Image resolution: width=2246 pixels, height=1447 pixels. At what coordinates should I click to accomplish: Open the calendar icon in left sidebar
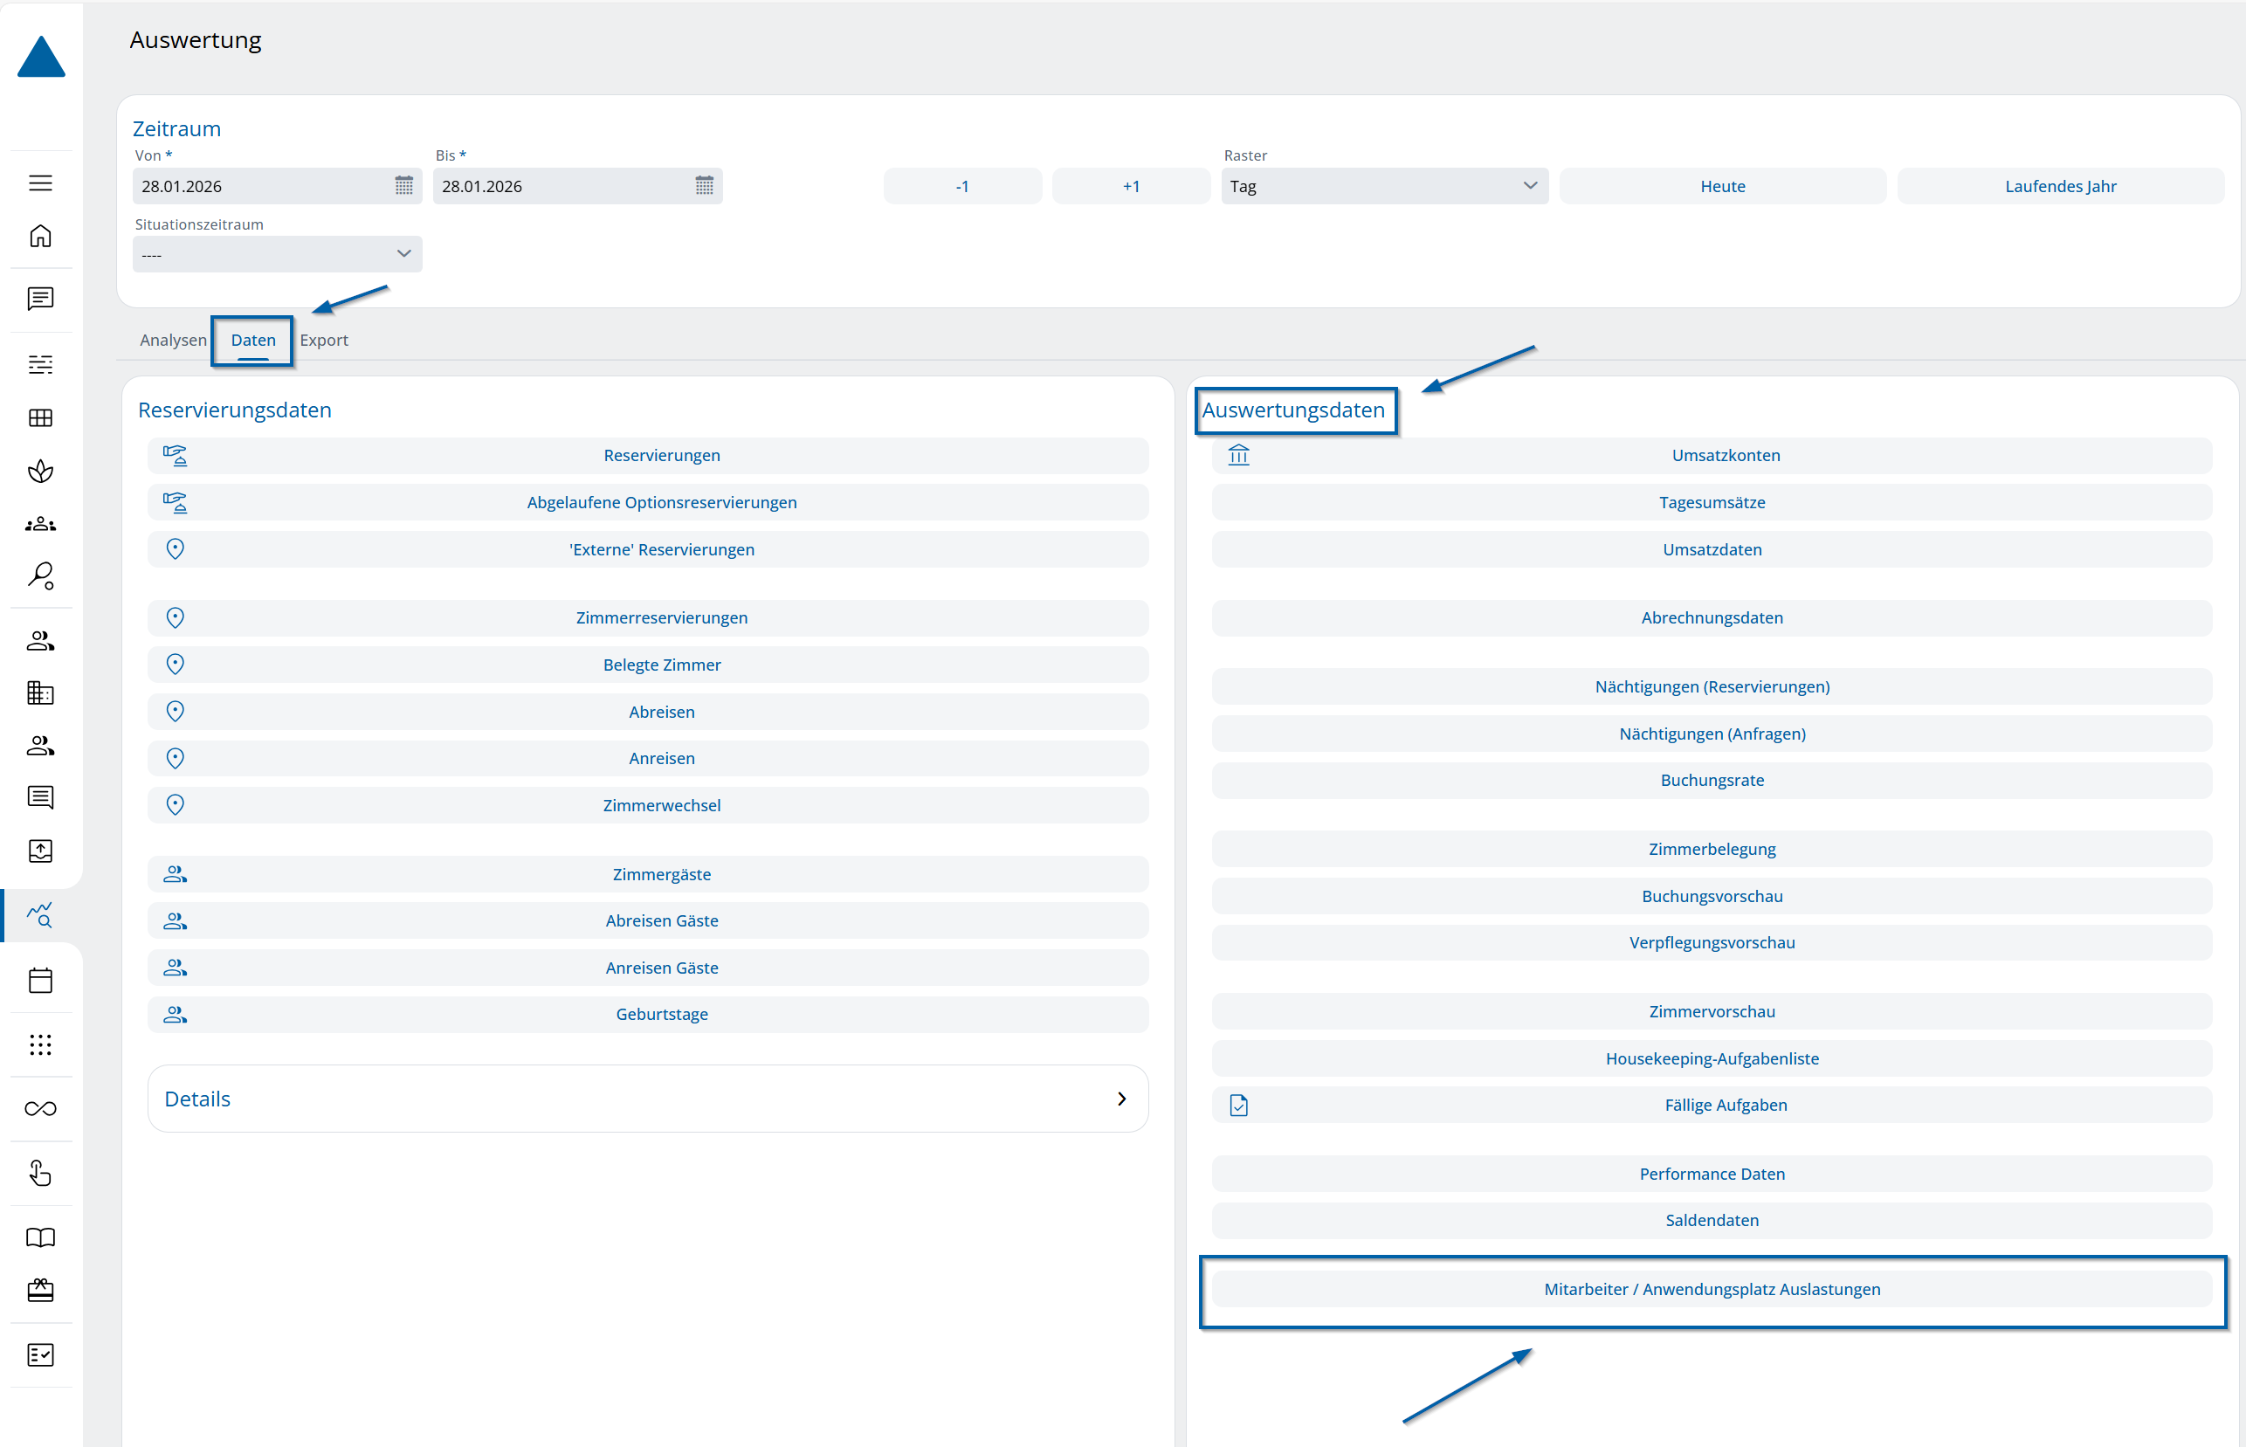[40, 980]
